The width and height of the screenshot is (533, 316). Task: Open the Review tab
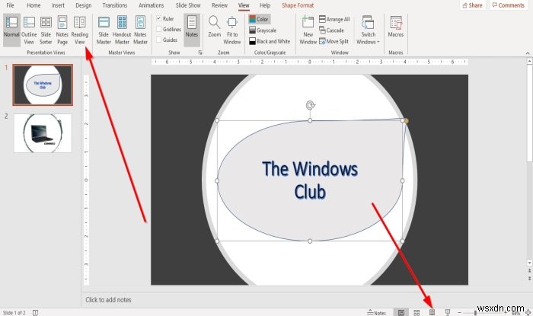[x=219, y=5]
